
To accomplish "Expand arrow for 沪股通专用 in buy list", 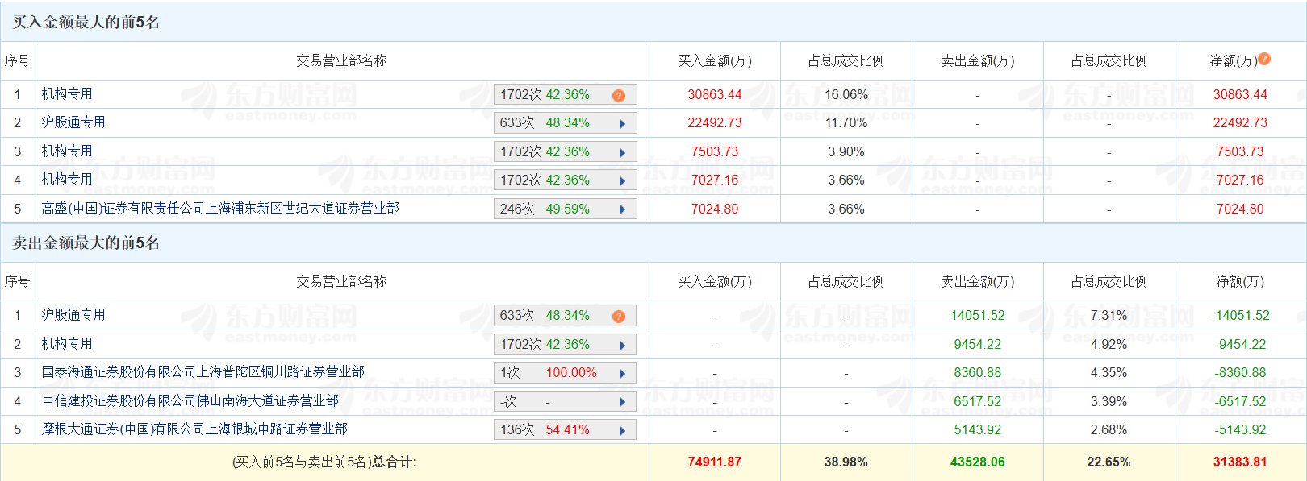I will point(622,124).
